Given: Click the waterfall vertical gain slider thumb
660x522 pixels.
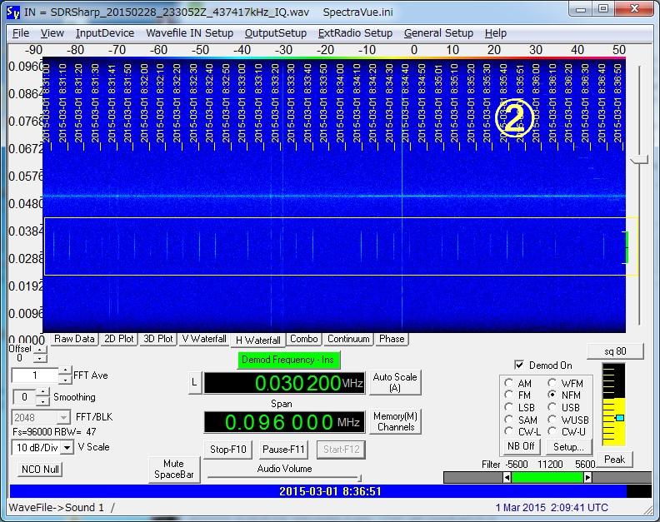Looking at the screenshot, I should tap(639, 159).
